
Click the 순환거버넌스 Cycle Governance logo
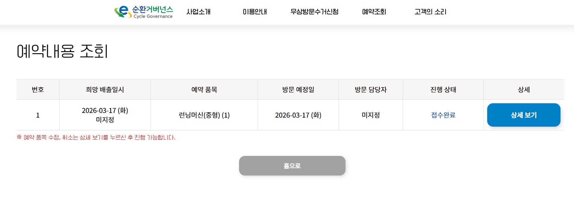(x=144, y=12)
